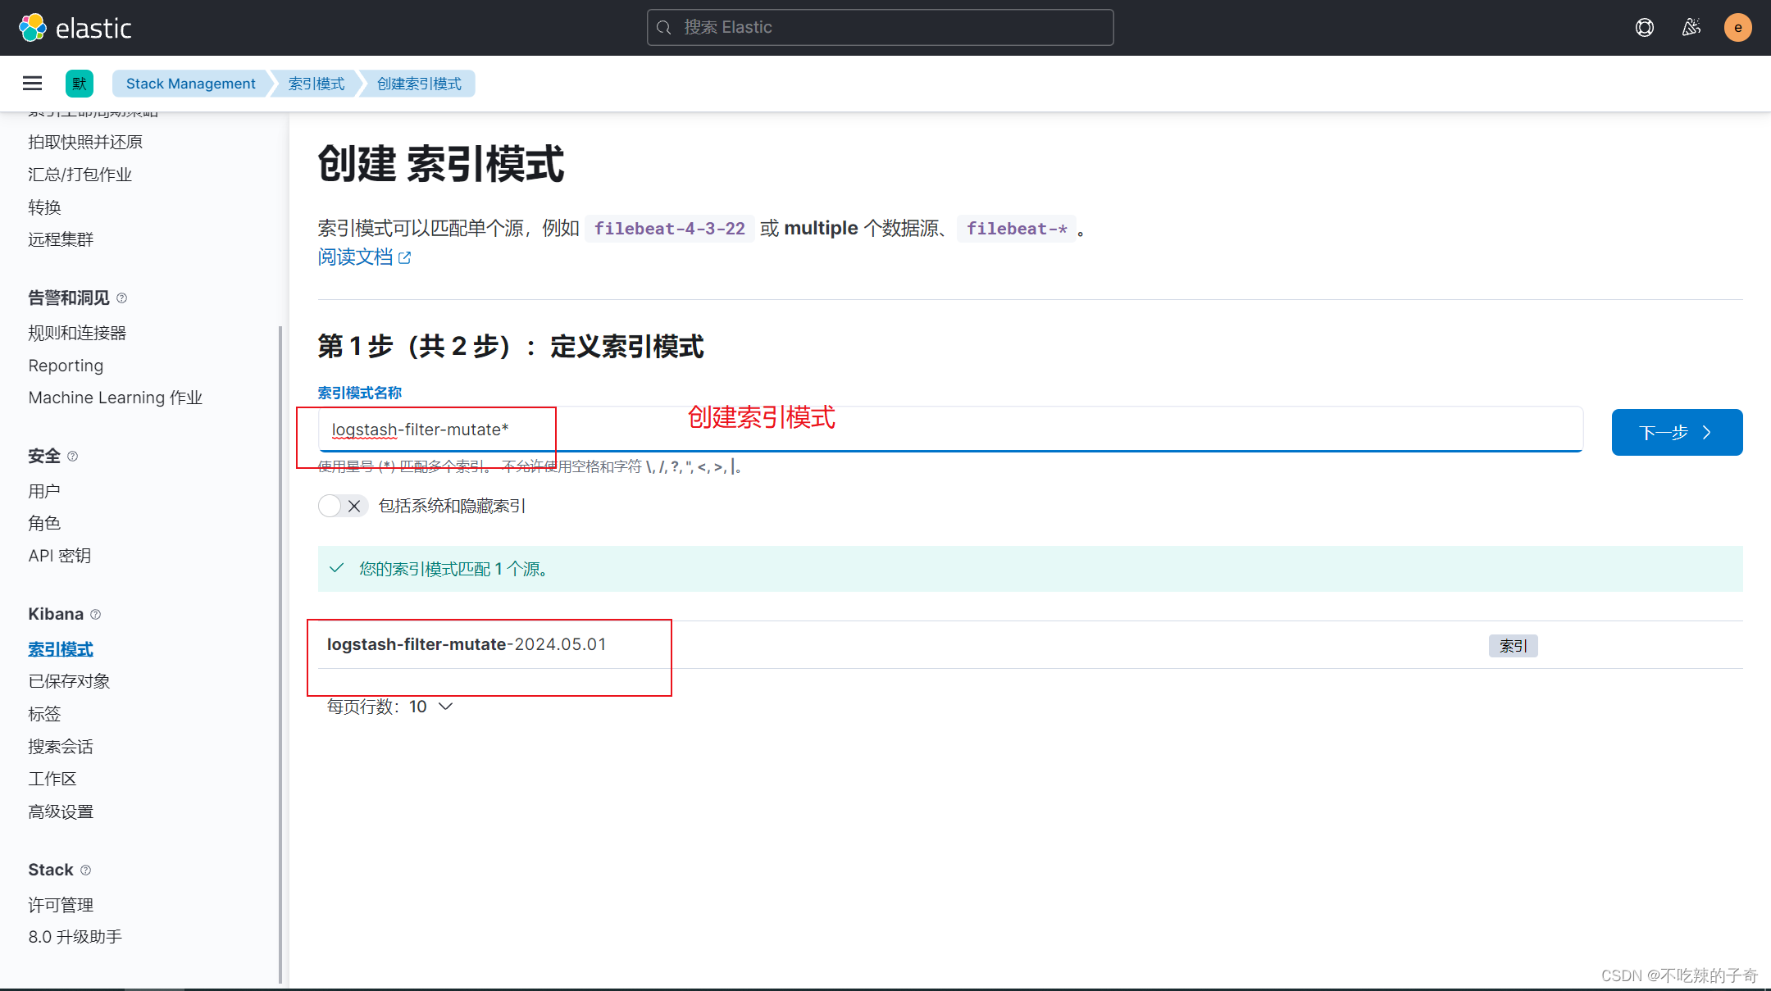Click help icon next to Kibana heading
The width and height of the screenshot is (1771, 991).
tap(96, 615)
